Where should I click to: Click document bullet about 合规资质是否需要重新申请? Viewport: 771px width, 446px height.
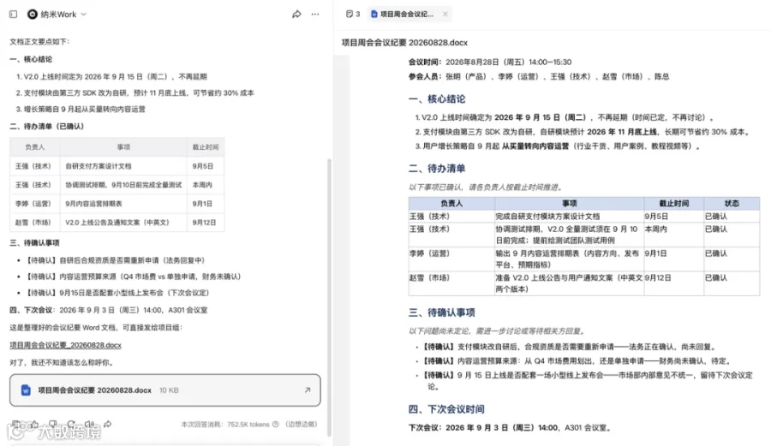pos(570,347)
